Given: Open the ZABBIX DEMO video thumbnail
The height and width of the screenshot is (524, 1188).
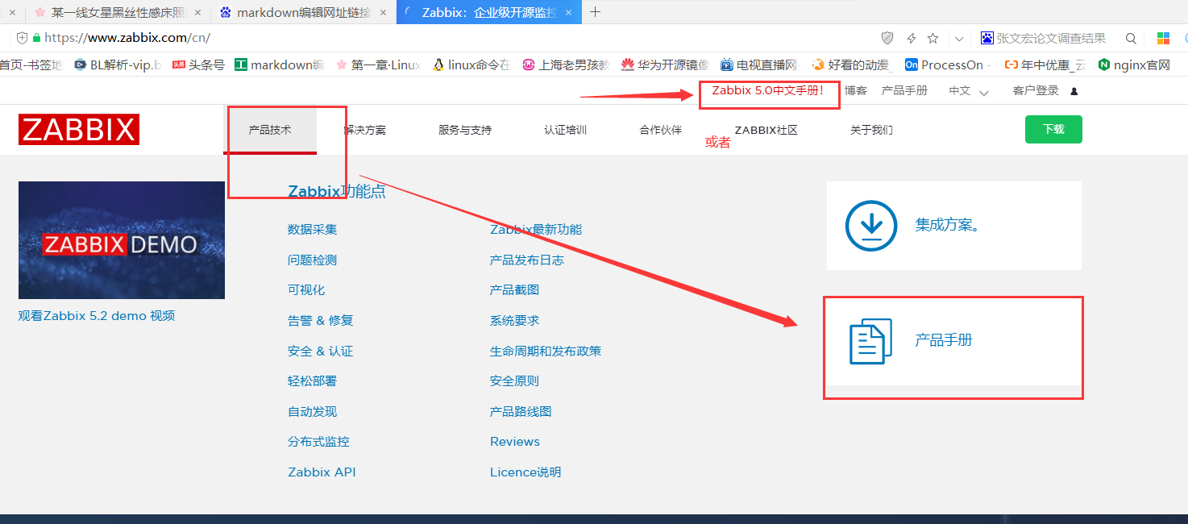Looking at the screenshot, I should 122,240.
